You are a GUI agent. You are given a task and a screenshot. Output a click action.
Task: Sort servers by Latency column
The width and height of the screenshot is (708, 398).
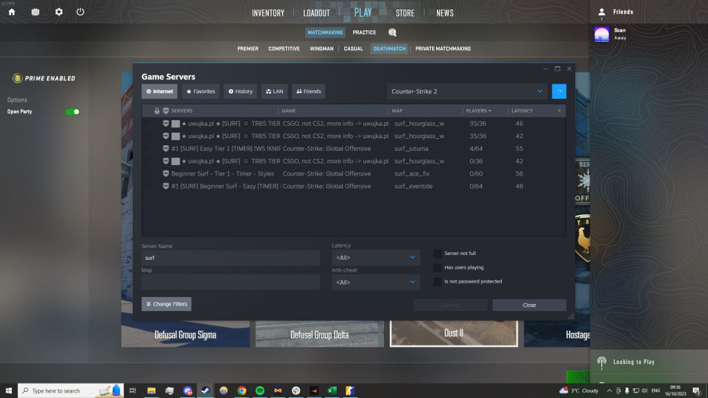(522, 111)
